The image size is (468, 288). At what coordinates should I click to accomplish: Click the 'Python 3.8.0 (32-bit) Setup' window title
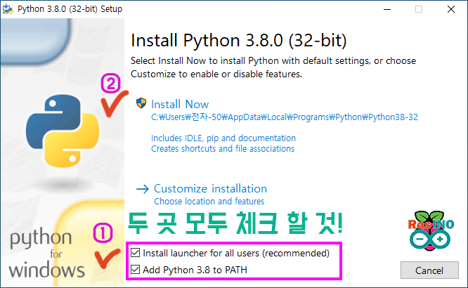point(70,9)
